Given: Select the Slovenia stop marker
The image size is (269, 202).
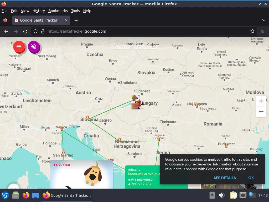Looking at the screenshot, I should point(88,118).
